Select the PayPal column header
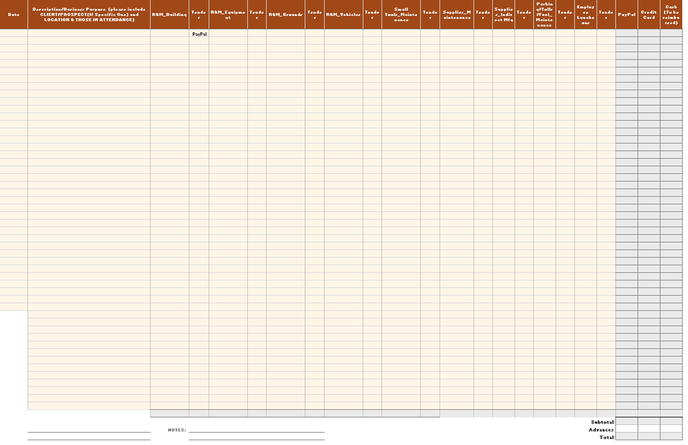 (x=627, y=14)
